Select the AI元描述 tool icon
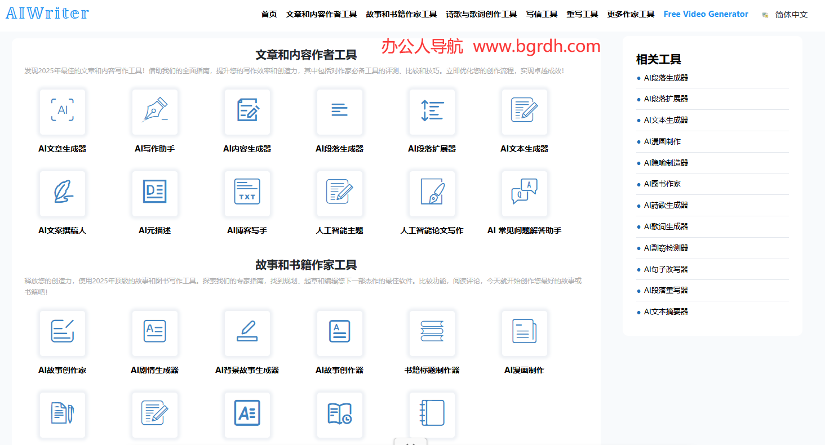The image size is (825, 445). pyautogui.click(x=154, y=193)
